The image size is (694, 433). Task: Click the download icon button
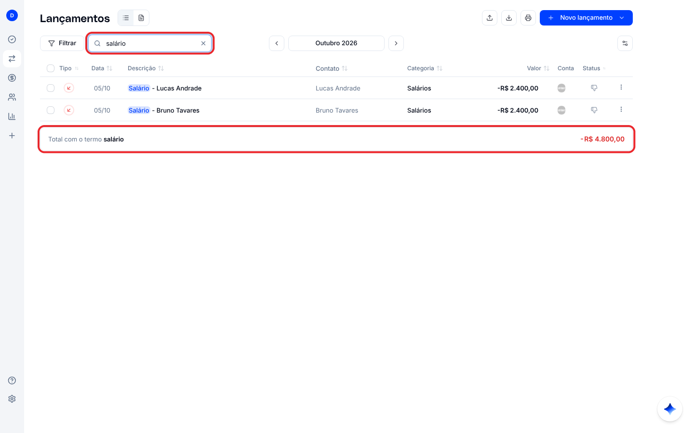[x=509, y=18]
